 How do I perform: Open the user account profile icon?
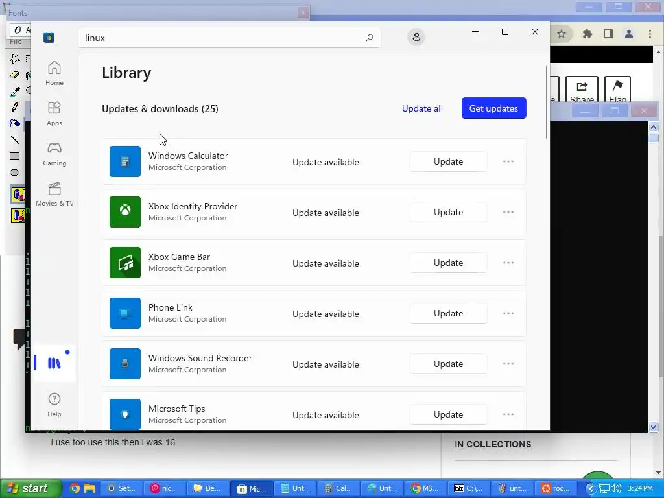pos(416,37)
